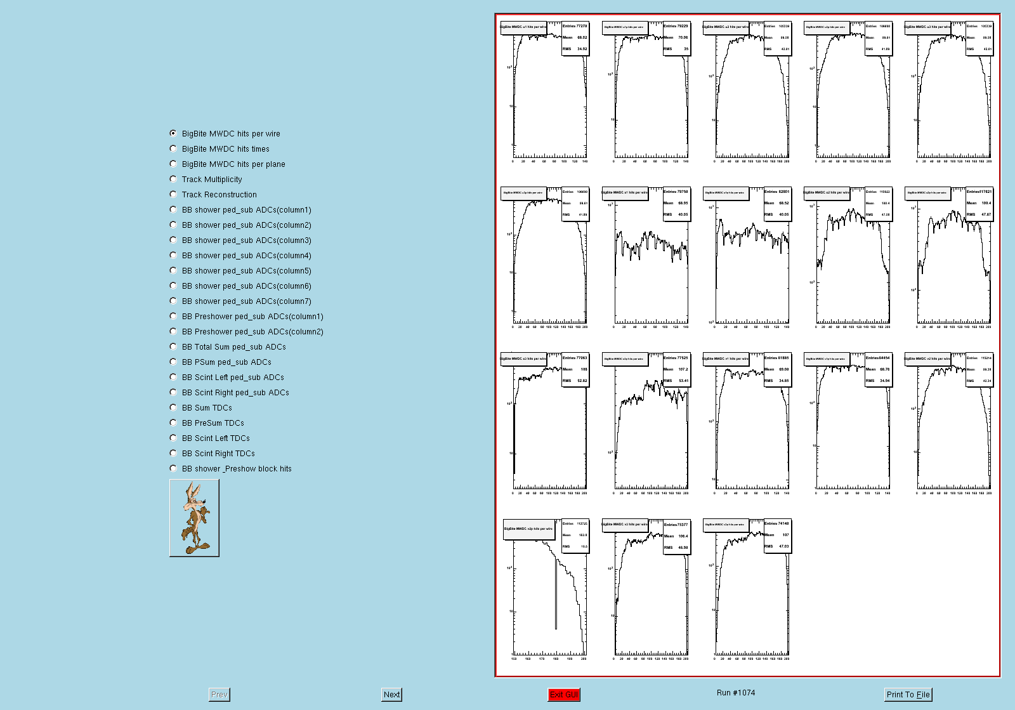Pick BB shower ped_sub ADCs(column3)
The height and width of the screenshot is (710, 1015).
[x=240, y=240]
